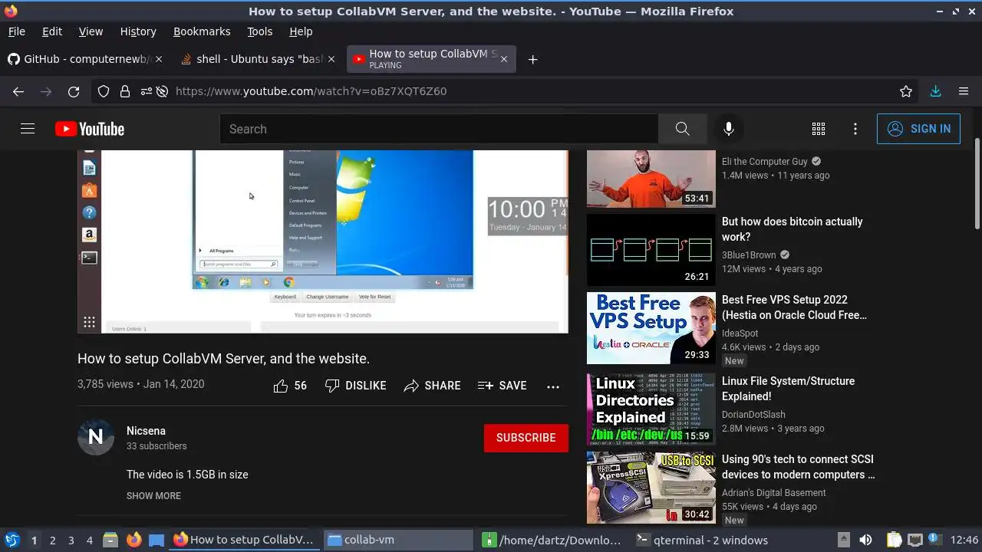Expand the description with SHOW MORE
The width and height of the screenshot is (982, 552).
(x=153, y=496)
